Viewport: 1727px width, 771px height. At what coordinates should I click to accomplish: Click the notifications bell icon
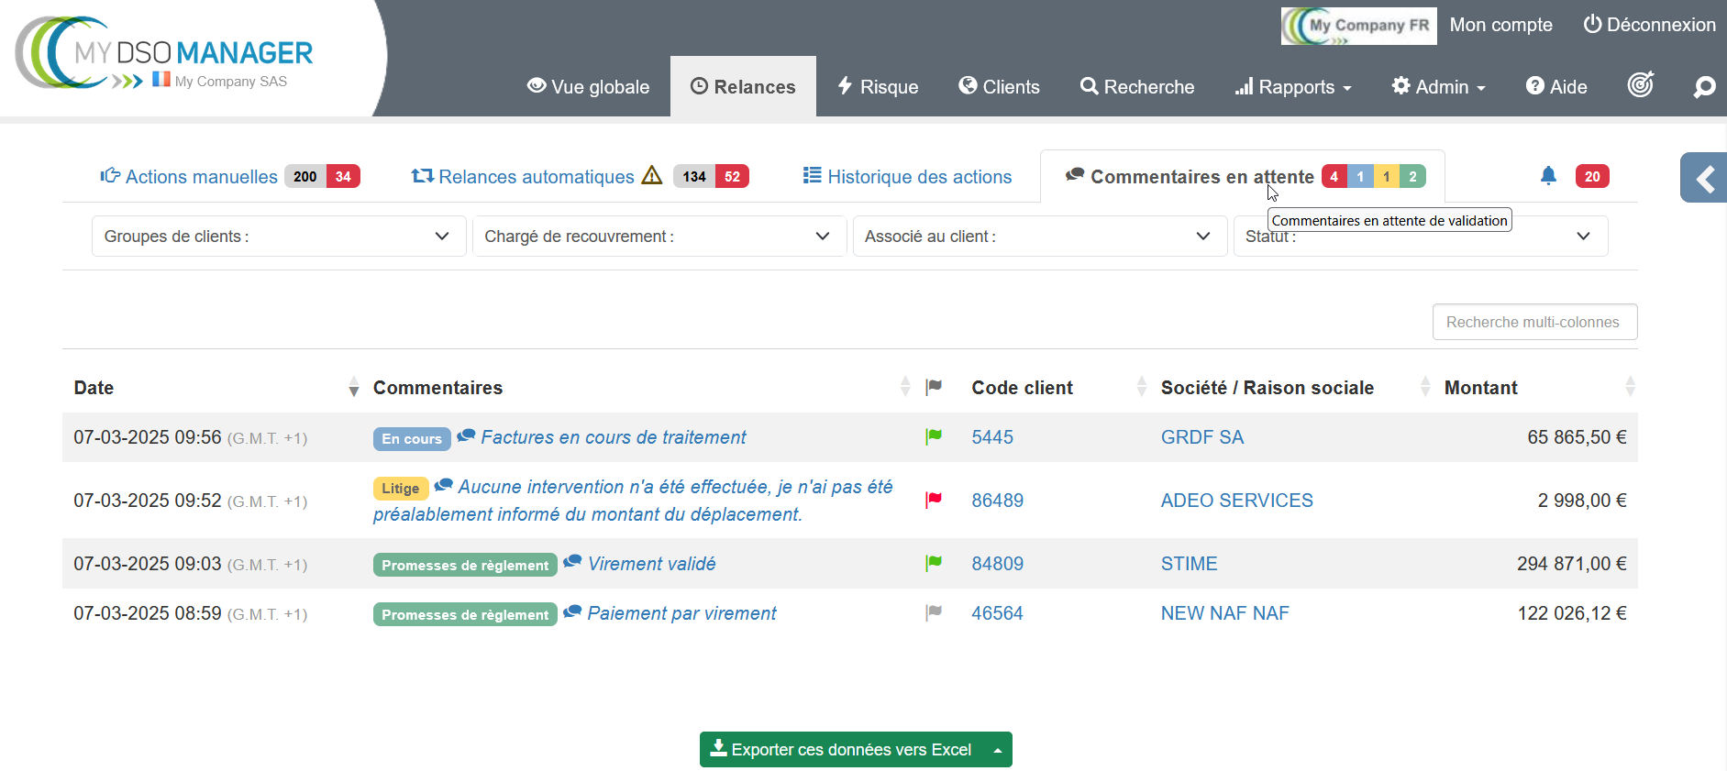point(1548,176)
